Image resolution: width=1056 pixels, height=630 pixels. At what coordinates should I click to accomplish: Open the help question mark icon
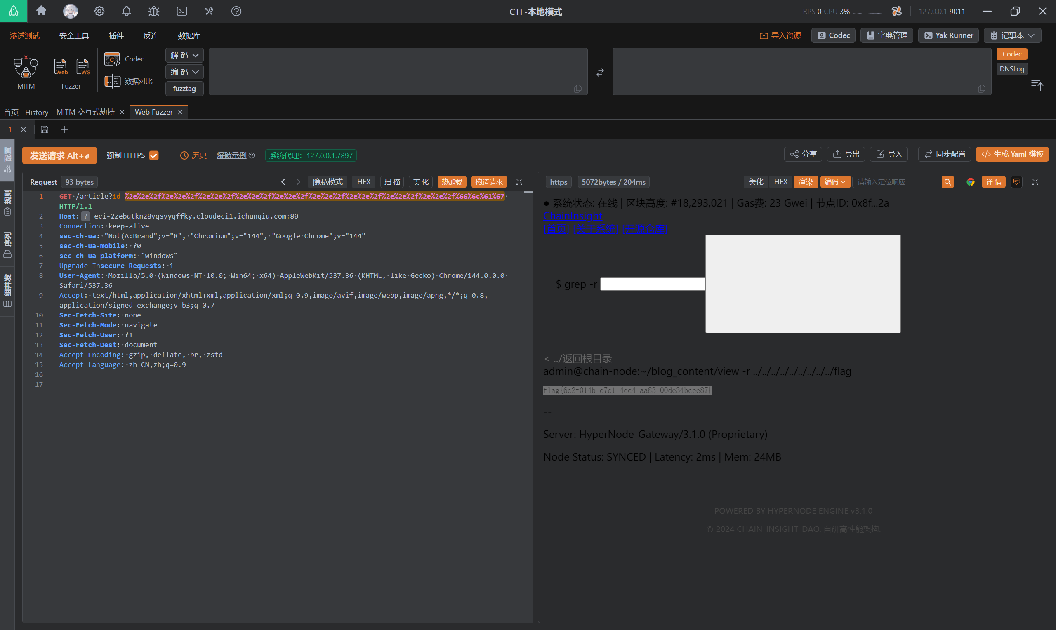pos(236,11)
